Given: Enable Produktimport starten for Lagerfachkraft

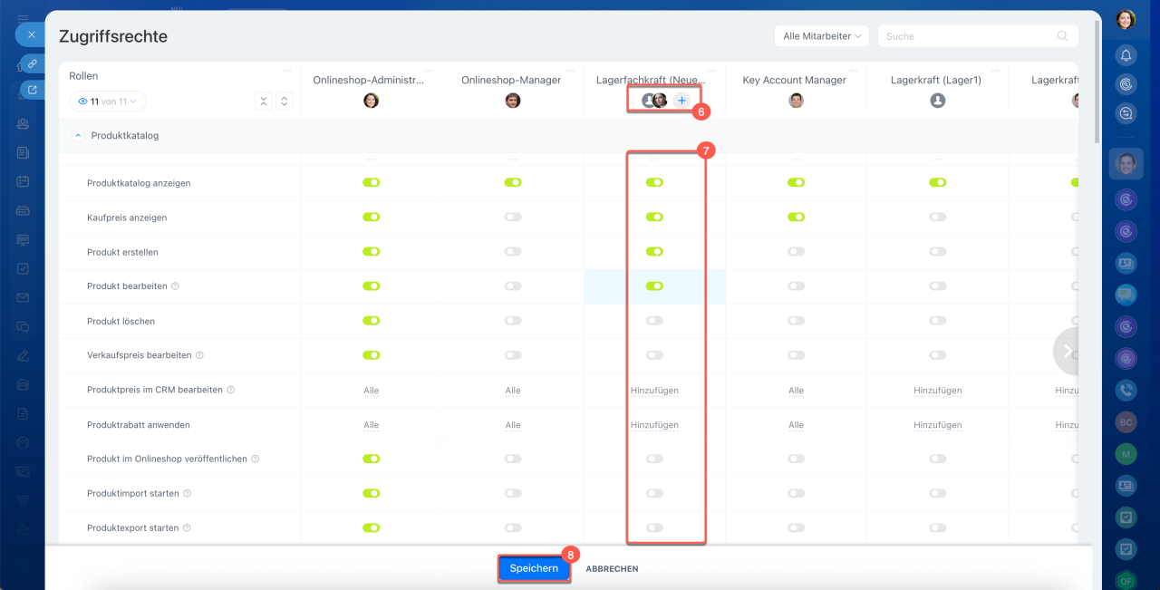Looking at the screenshot, I should pos(654,493).
